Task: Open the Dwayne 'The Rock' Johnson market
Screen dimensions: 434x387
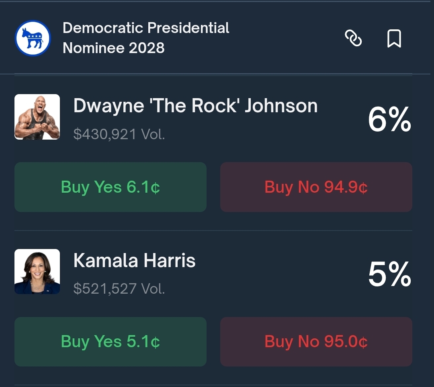Action: [195, 106]
